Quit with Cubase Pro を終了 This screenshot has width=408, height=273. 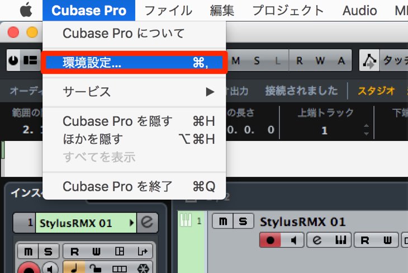point(134,186)
